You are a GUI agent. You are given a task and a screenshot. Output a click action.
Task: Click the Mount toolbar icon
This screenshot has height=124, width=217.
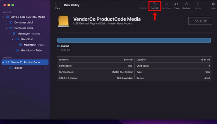point(198,5)
